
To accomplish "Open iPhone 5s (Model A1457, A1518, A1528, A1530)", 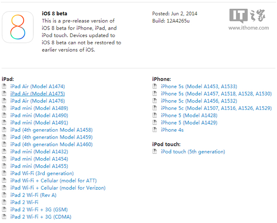I will [216, 94].
